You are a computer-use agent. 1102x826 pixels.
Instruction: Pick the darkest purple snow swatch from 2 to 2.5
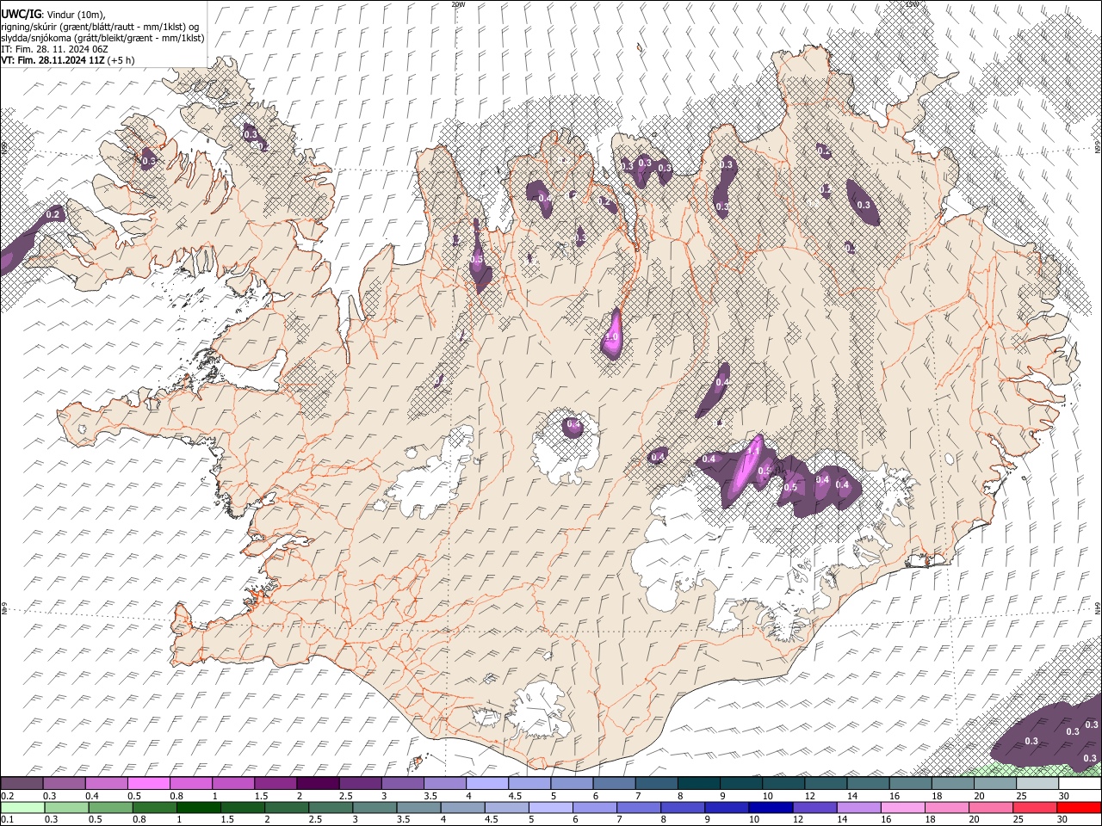click(x=317, y=784)
